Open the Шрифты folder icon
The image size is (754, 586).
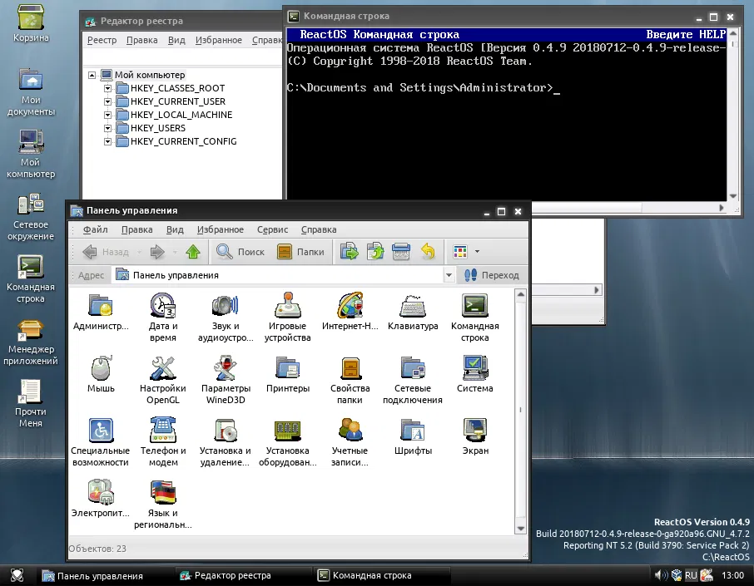click(412, 431)
